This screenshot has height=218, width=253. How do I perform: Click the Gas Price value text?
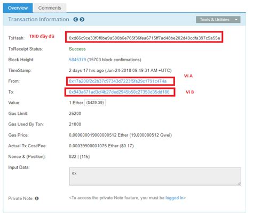[120, 135]
